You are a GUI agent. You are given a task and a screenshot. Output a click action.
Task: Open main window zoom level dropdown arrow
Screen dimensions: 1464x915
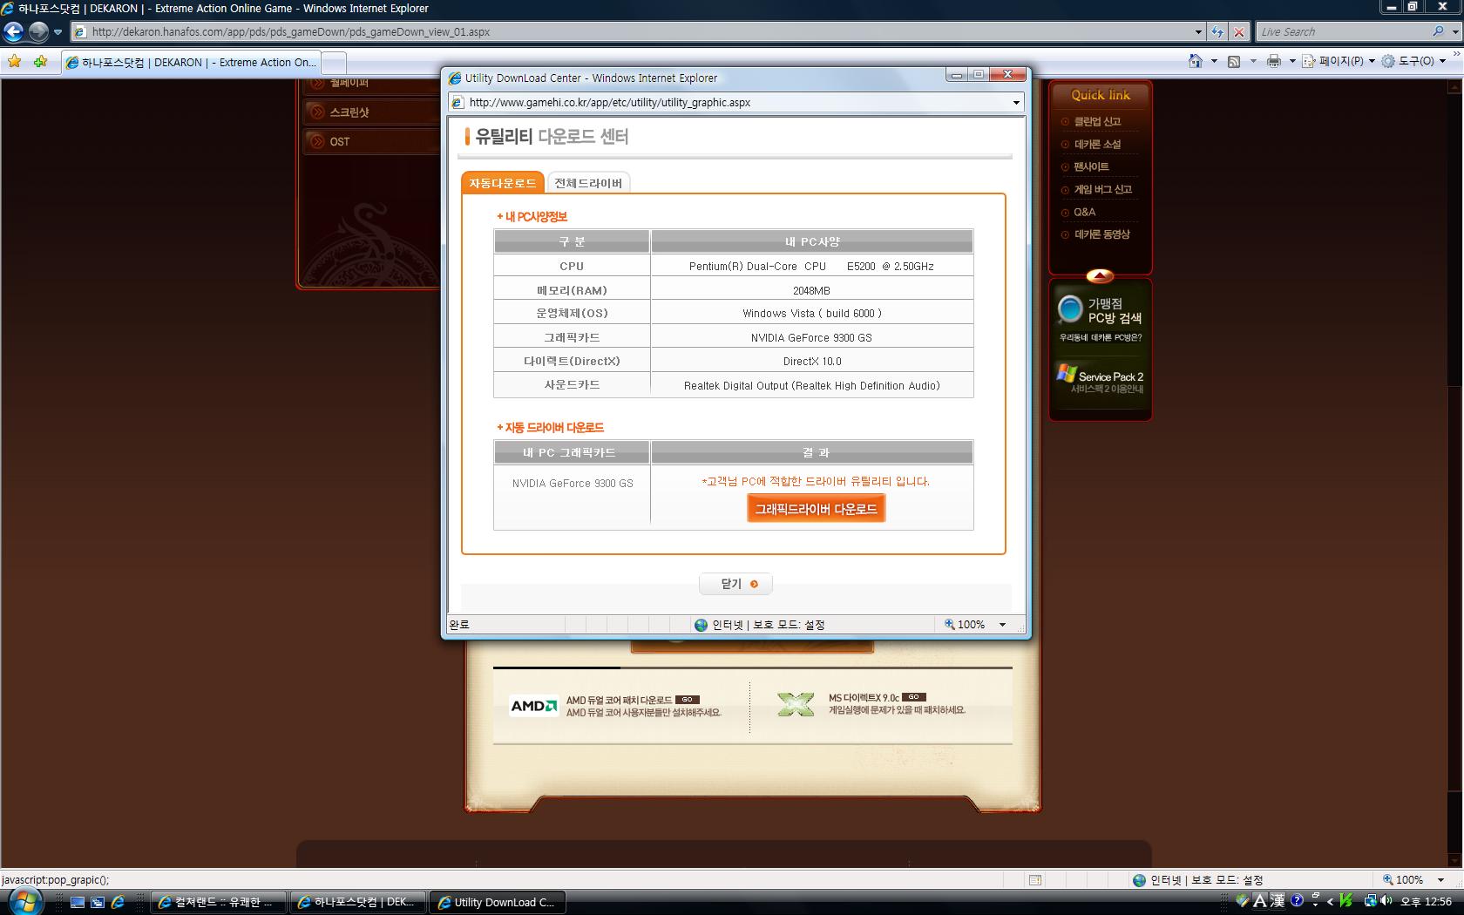point(1440,880)
